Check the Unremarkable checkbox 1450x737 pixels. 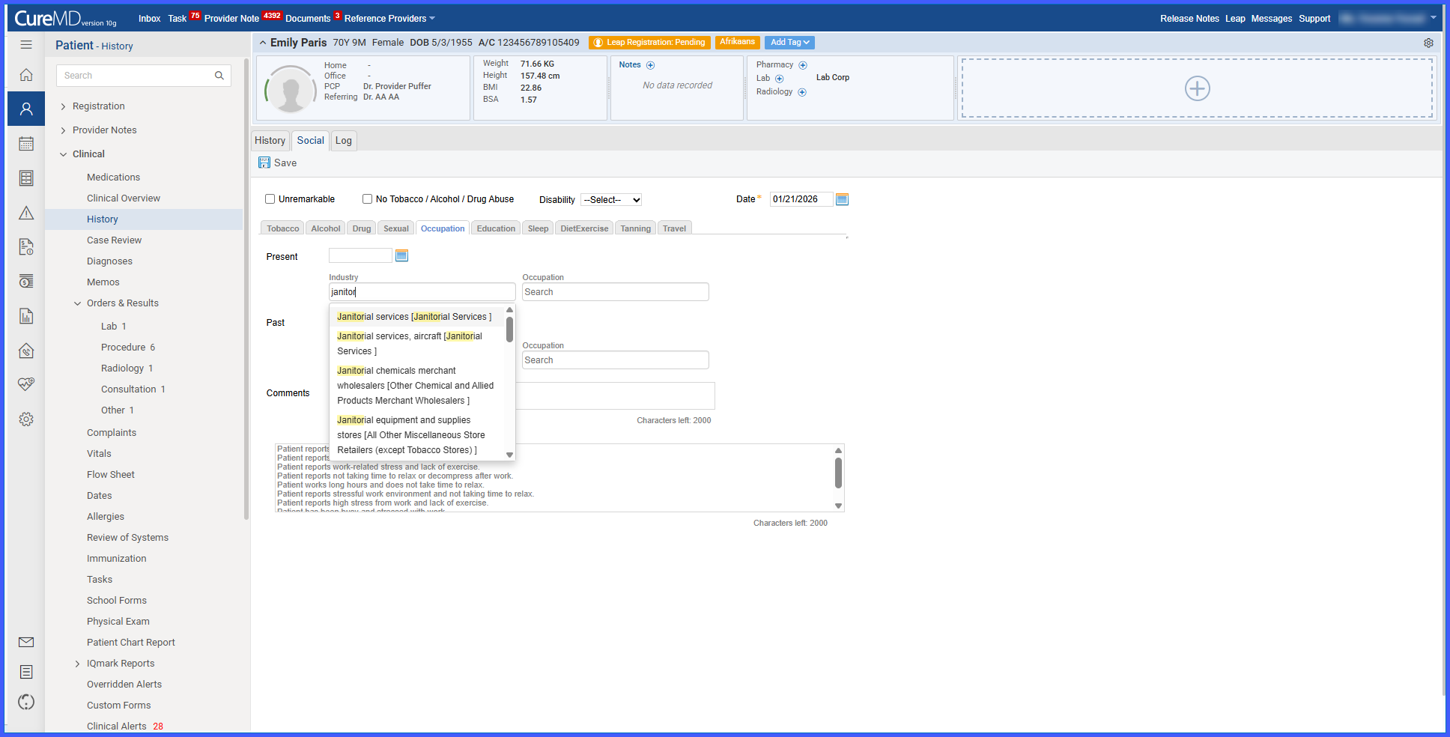pos(270,199)
